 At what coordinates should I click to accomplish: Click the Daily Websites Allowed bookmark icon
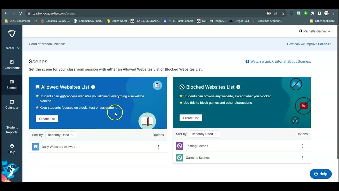point(36,147)
